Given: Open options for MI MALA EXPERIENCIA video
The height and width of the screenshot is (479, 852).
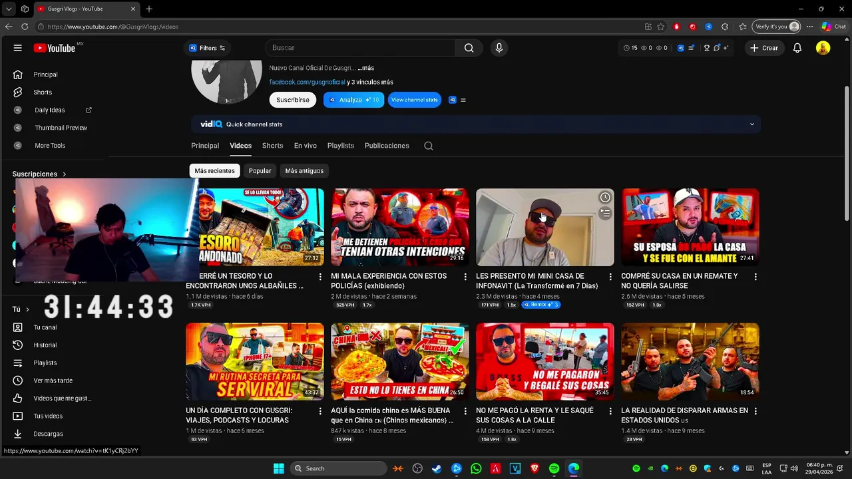Looking at the screenshot, I should tap(465, 277).
